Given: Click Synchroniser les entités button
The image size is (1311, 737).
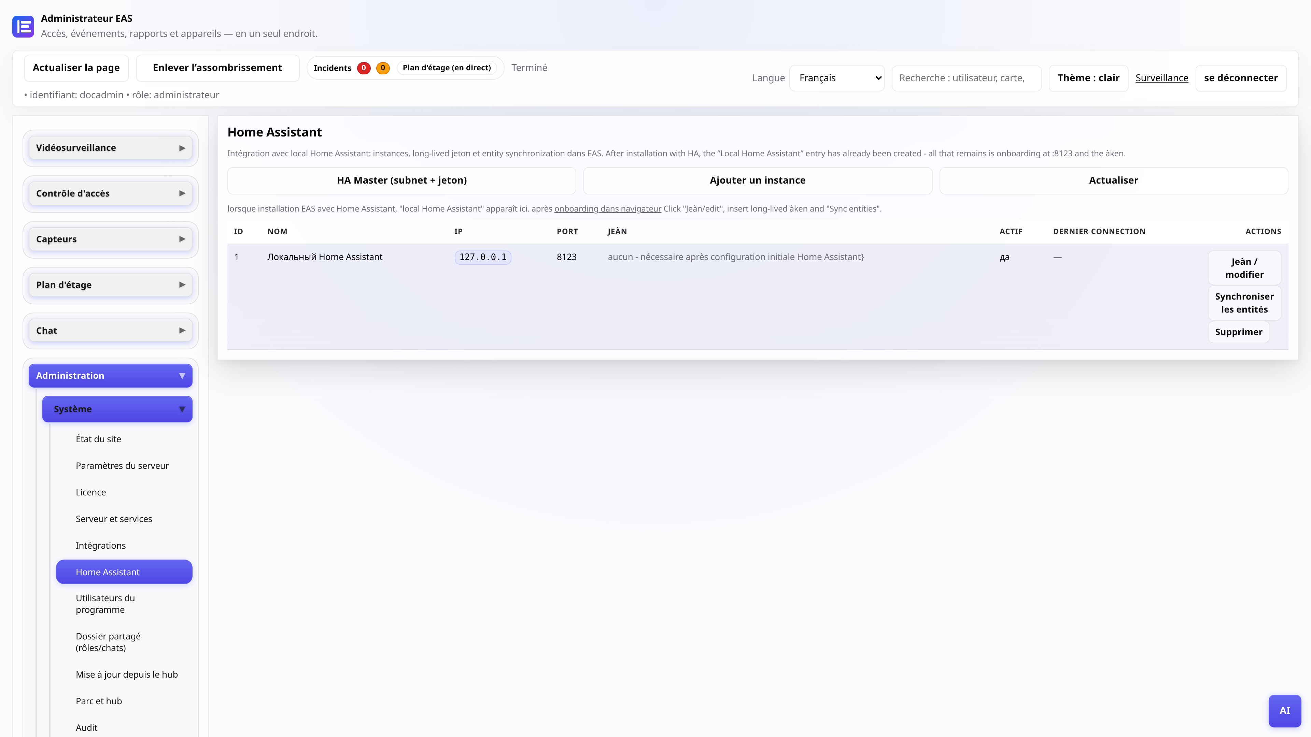Looking at the screenshot, I should coord(1244,303).
